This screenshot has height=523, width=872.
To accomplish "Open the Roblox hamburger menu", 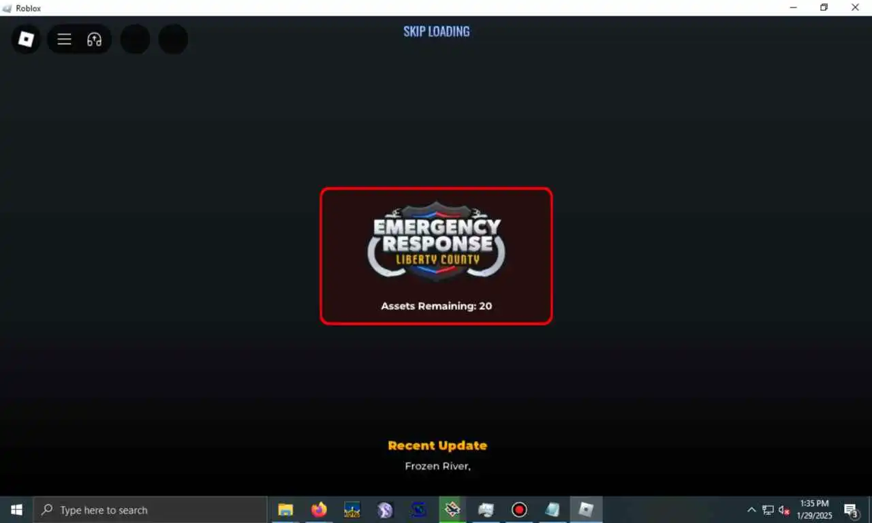I will pyautogui.click(x=64, y=39).
